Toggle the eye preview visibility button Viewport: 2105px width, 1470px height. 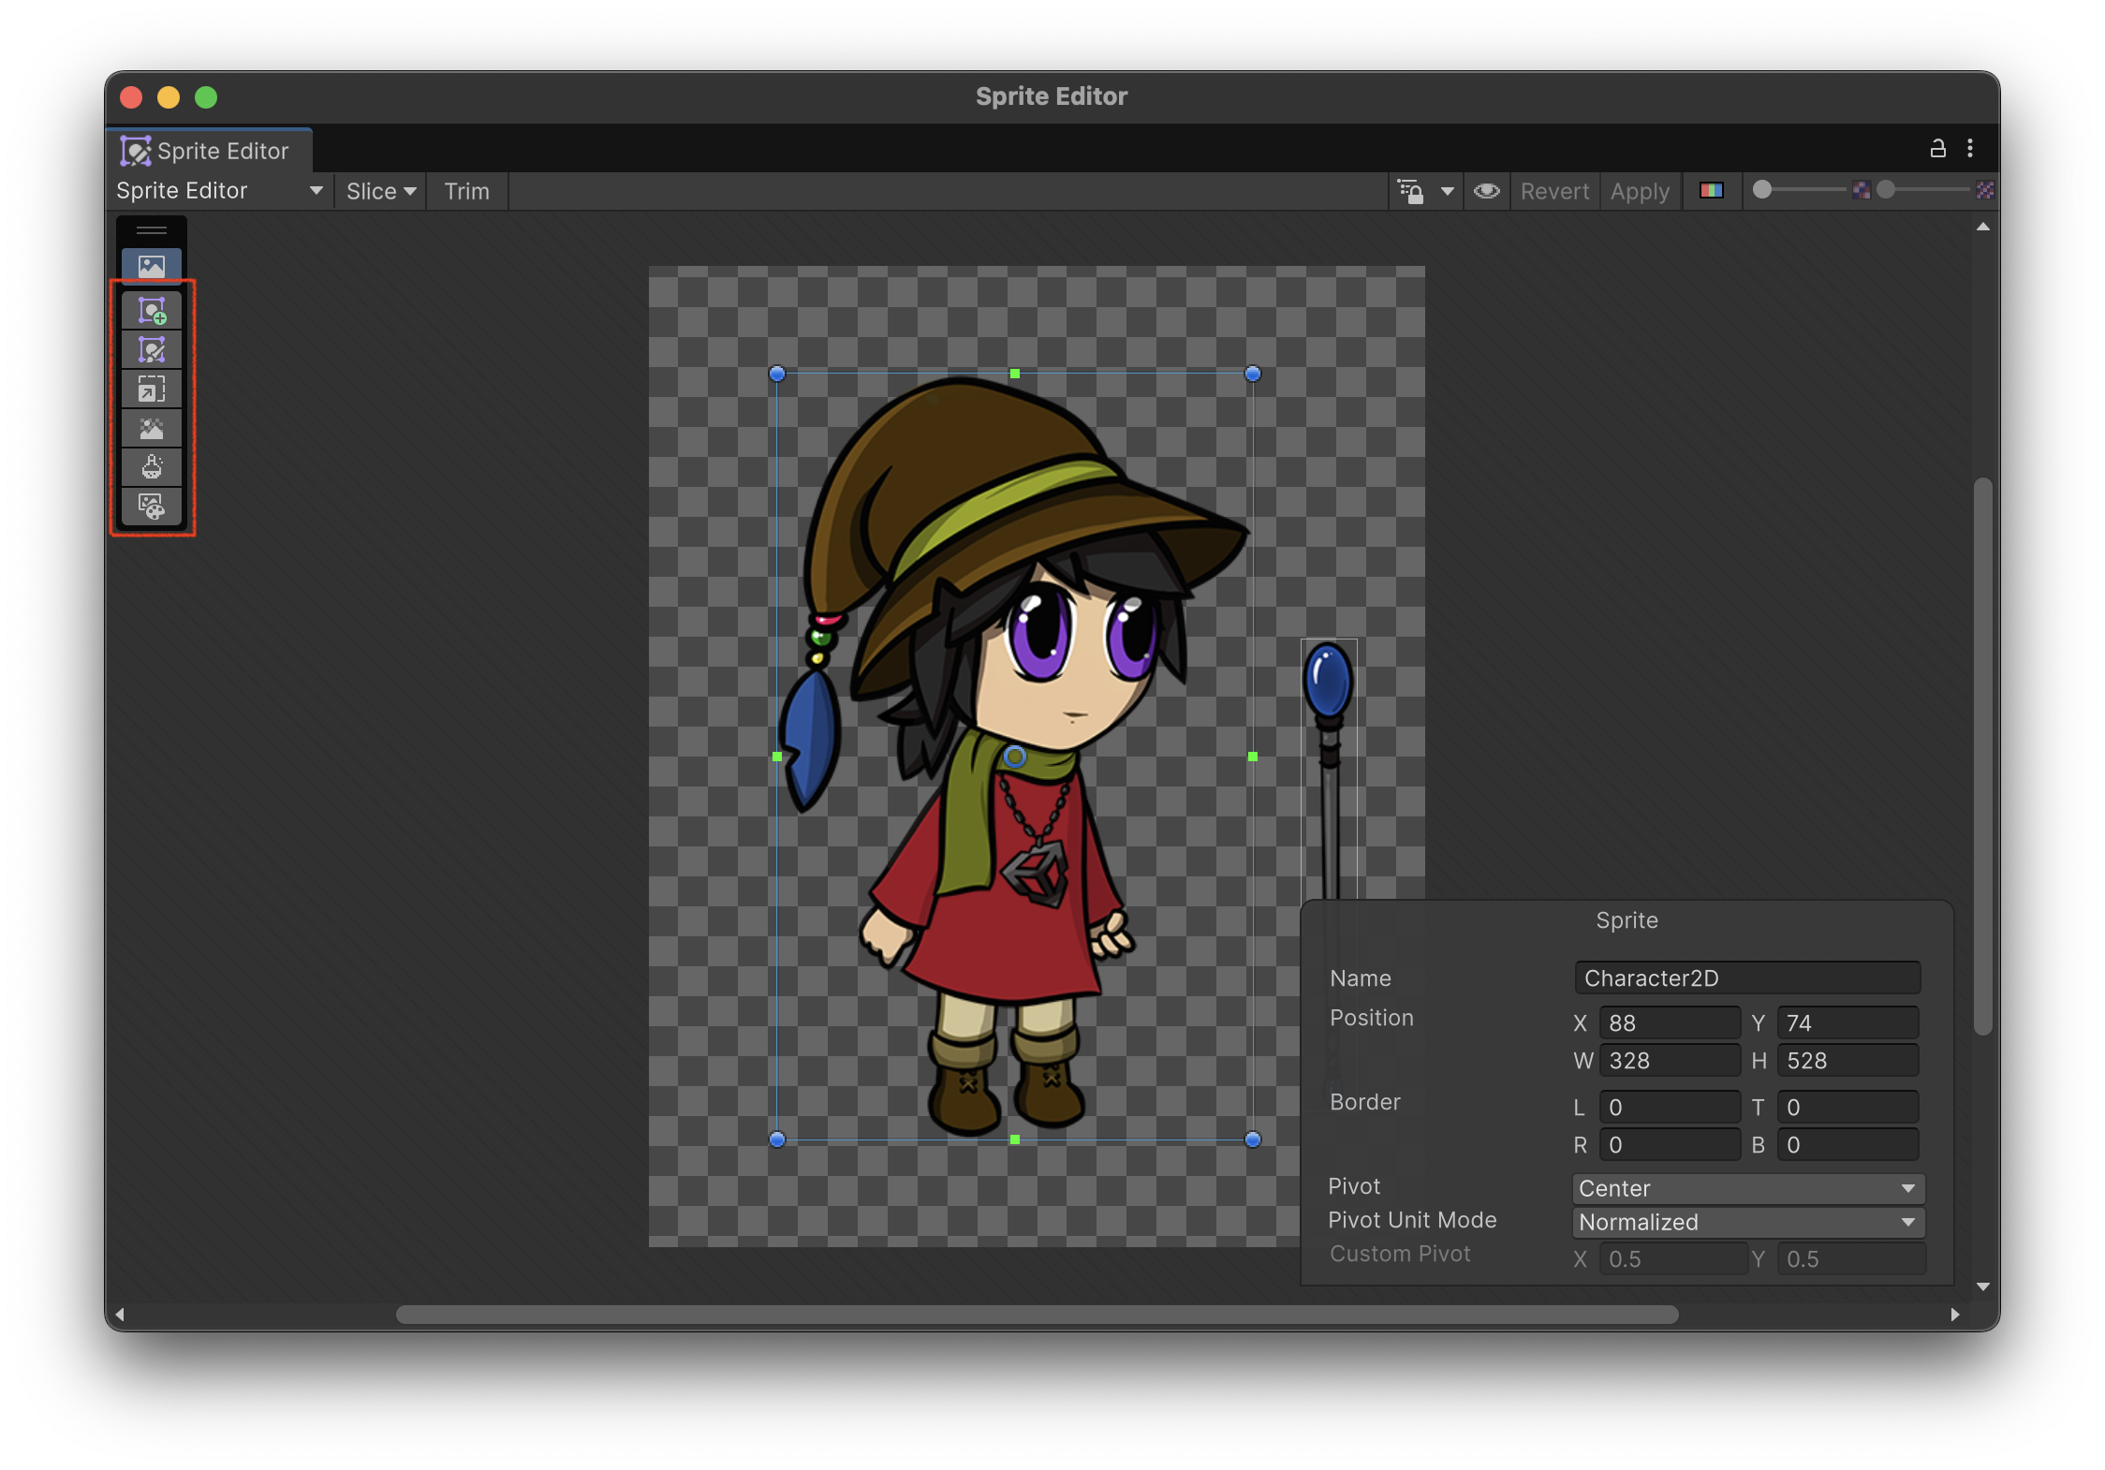tap(1487, 191)
